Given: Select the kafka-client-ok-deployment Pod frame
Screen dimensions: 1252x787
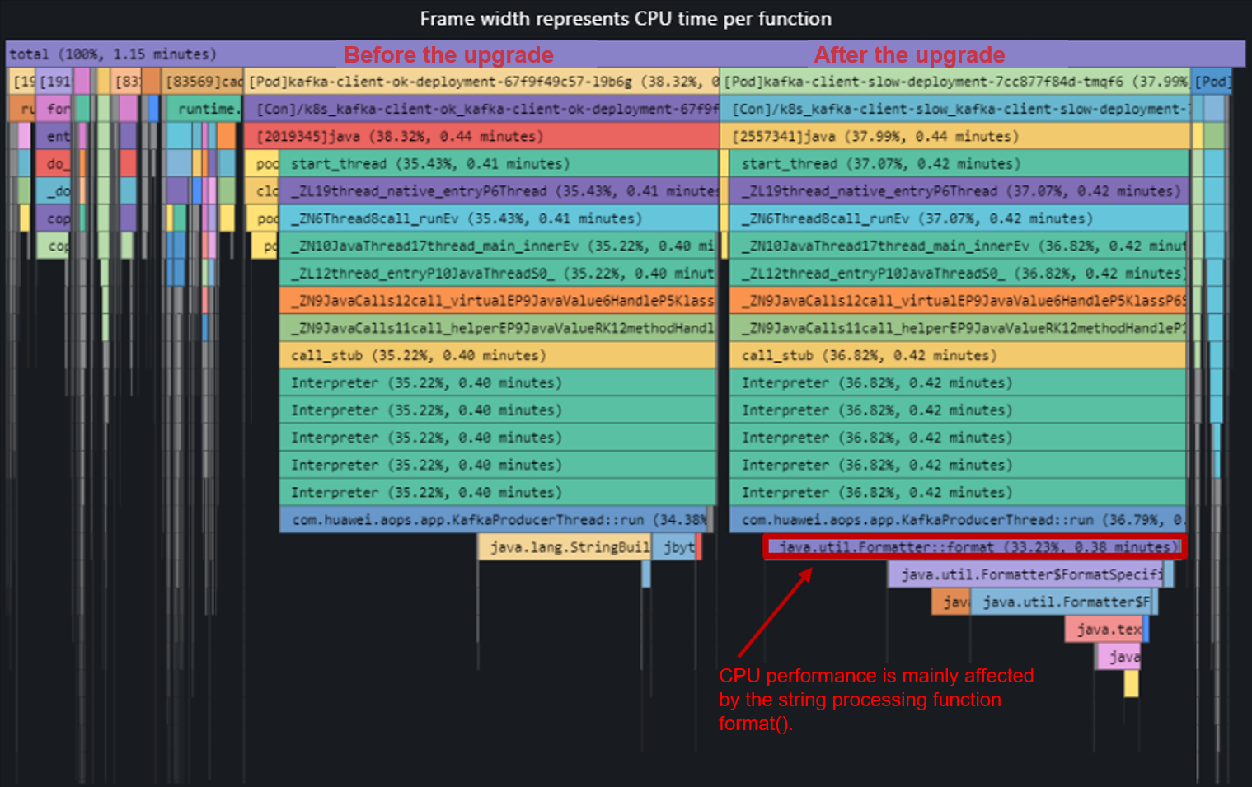Looking at the screenshot, I should click(481, 82).
